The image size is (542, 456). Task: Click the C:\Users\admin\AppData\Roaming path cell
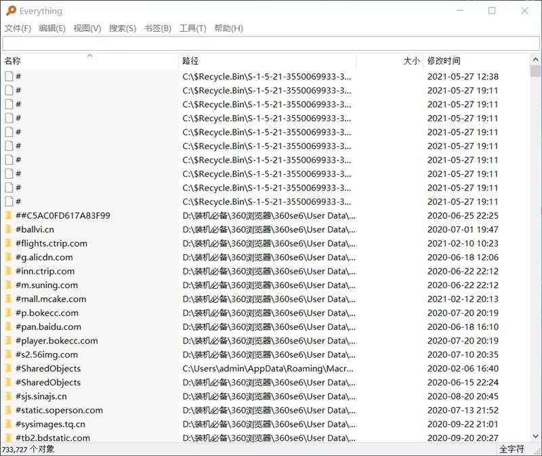pos(268,369)
